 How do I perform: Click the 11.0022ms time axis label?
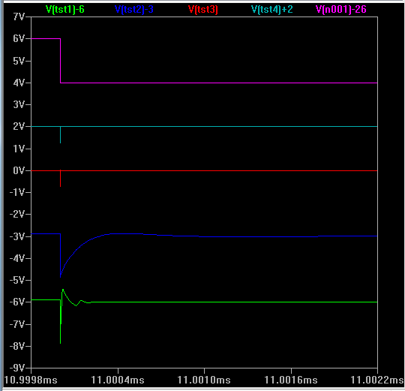coord(377,380)
